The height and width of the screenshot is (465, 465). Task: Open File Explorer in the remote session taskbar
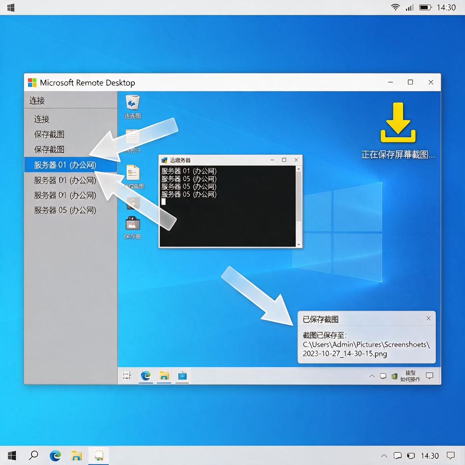[x=164, y=376]
